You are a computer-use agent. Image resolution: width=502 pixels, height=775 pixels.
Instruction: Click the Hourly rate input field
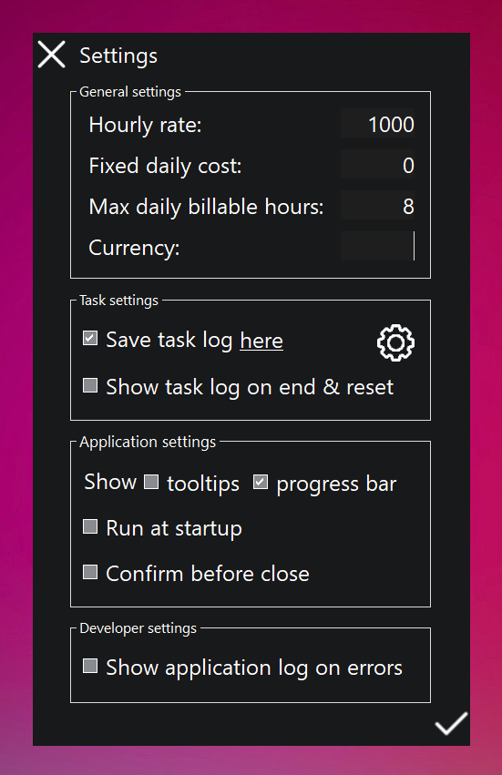pyautogui.click(x=378, y=124)
